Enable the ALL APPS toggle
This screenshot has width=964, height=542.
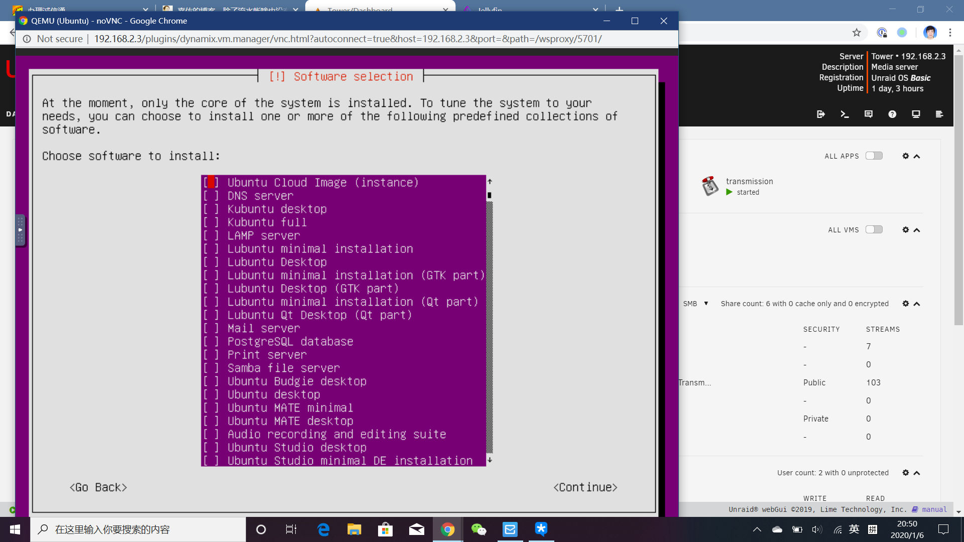click(874, 156)
